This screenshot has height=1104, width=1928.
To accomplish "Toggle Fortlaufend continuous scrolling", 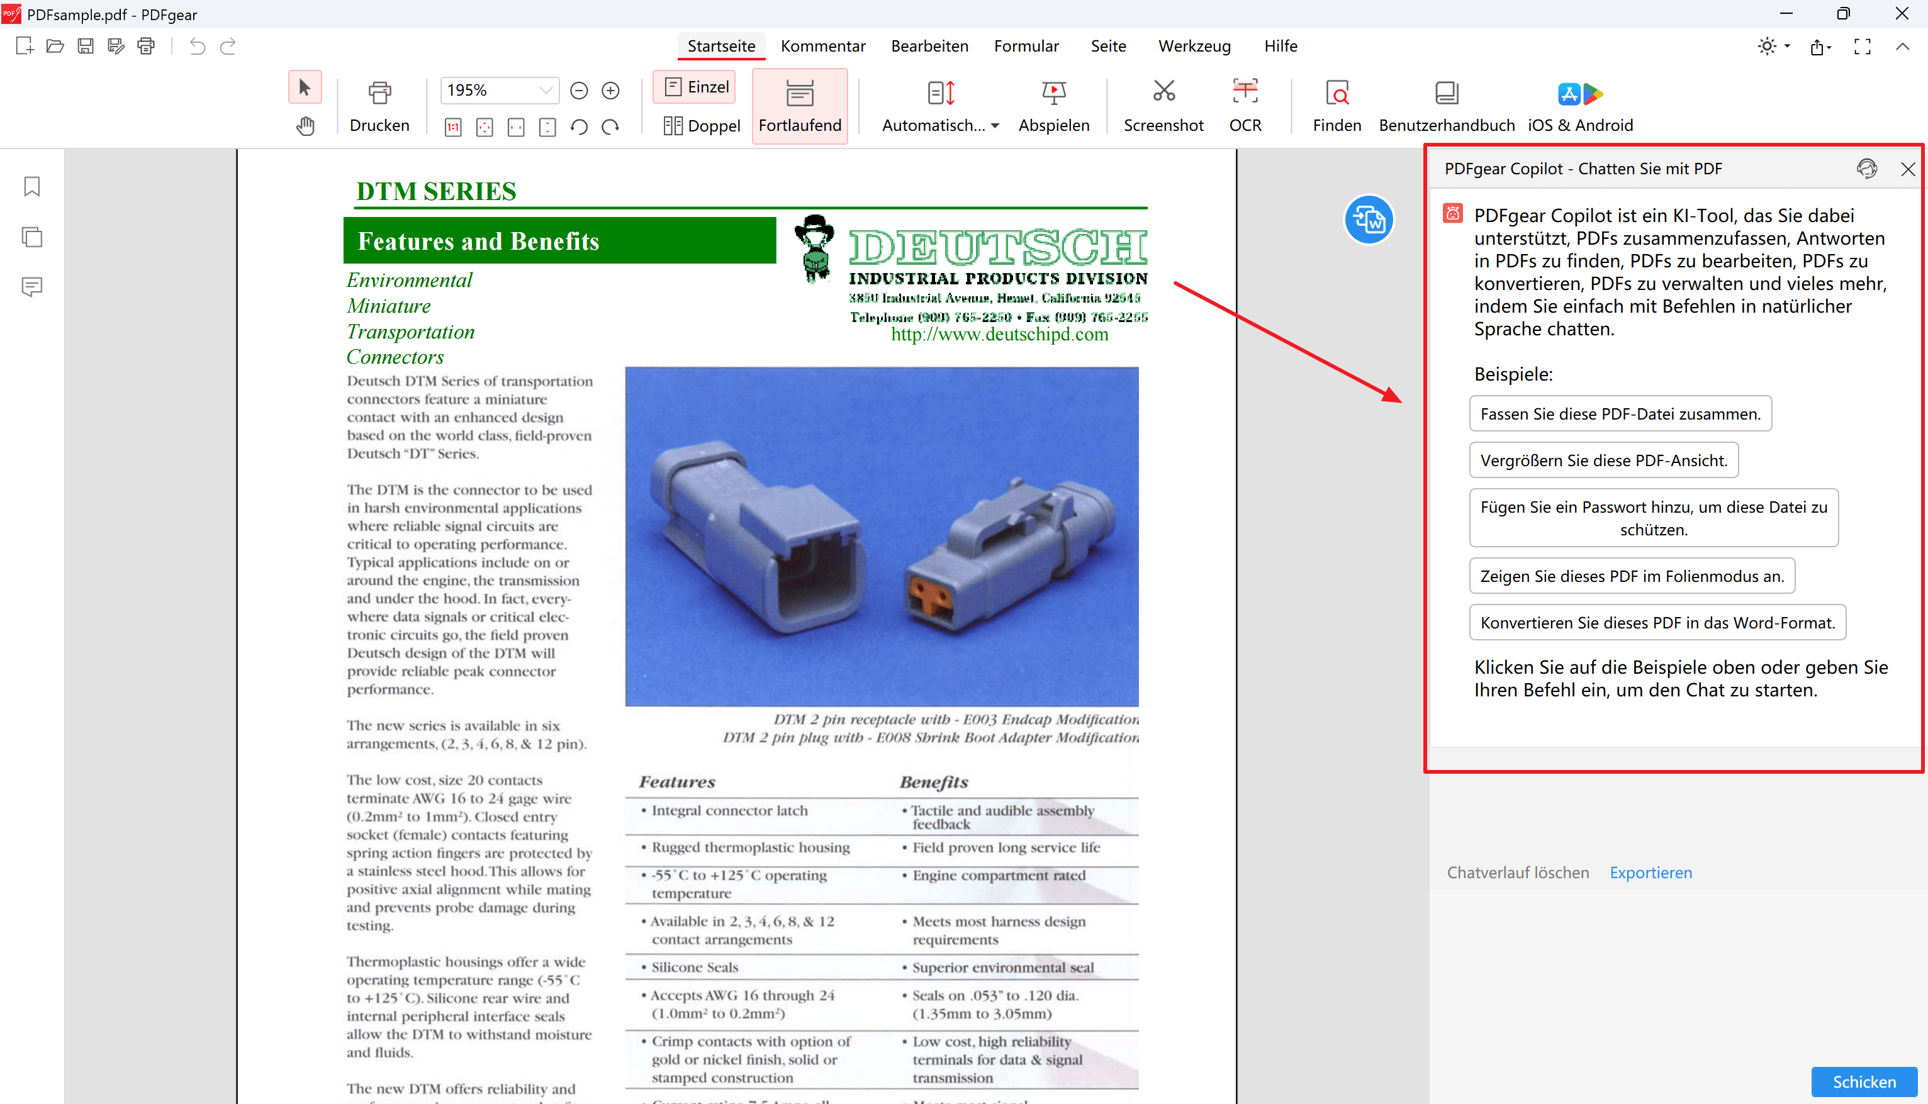I will 799,106.
